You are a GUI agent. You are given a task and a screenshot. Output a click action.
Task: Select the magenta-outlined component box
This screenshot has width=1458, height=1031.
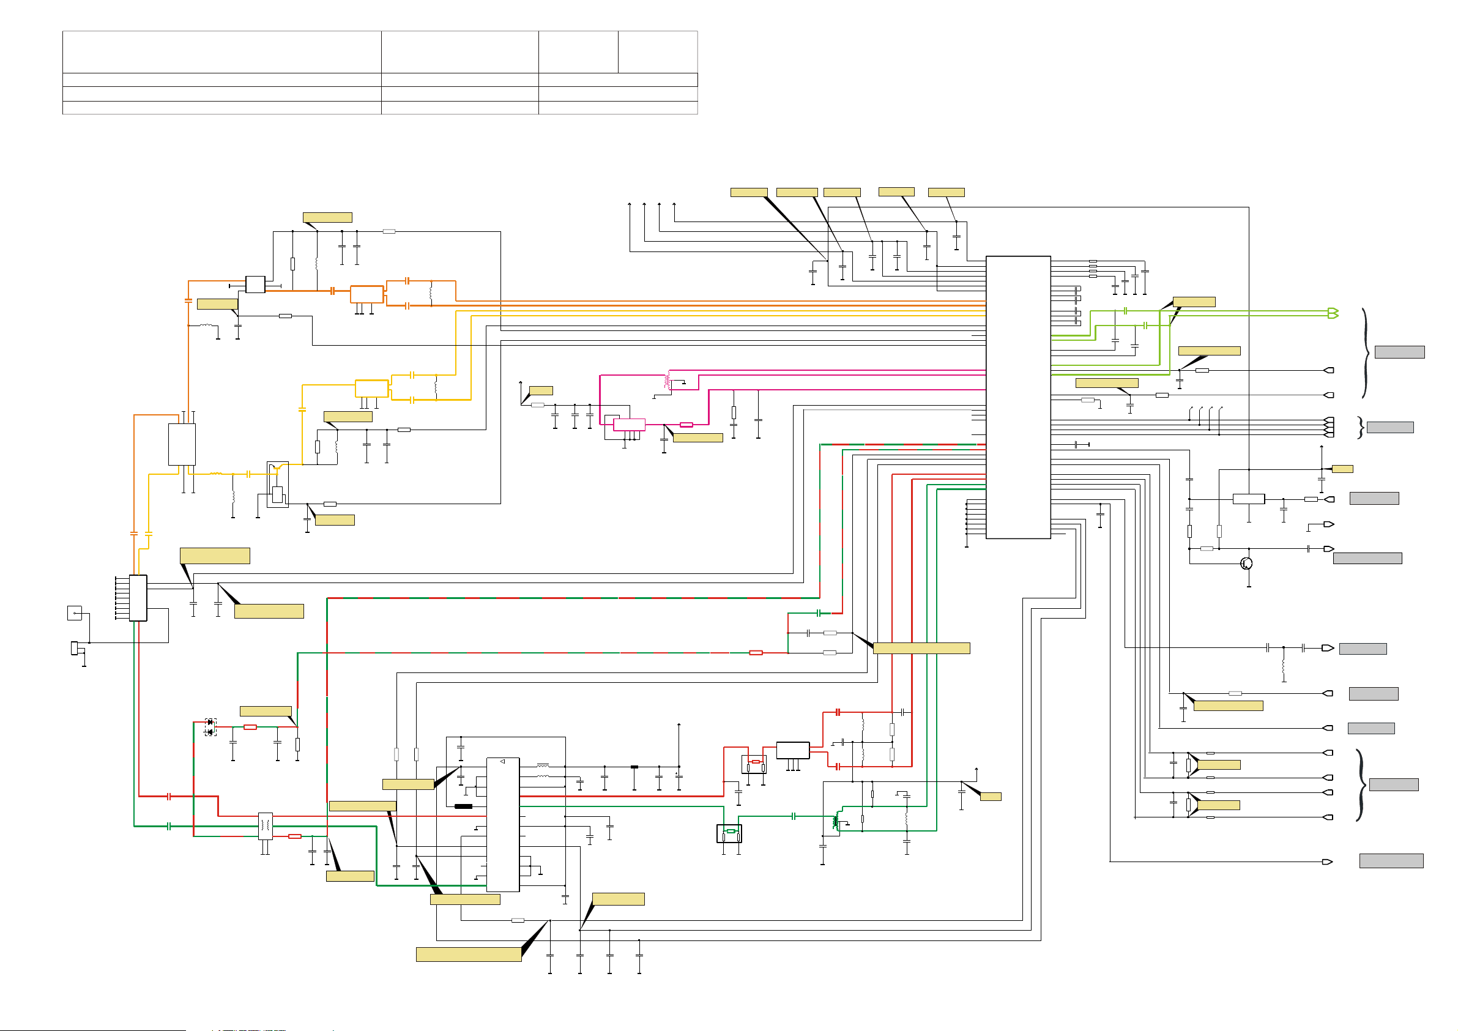point(629,425)
